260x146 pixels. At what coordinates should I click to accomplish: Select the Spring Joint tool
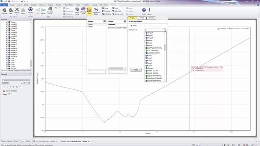(118, 14)
